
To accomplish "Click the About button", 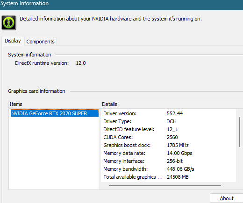I will point(227,198).
